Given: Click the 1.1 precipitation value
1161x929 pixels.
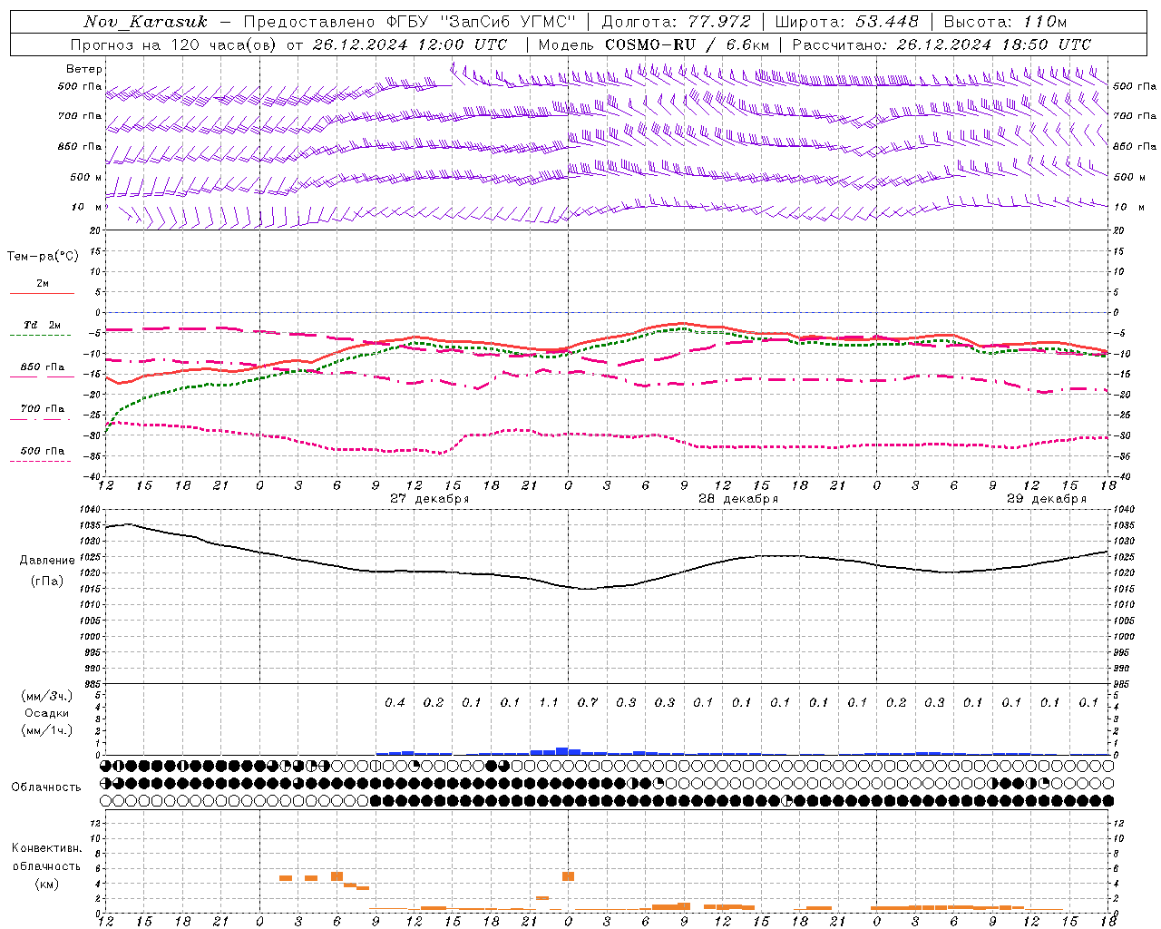Looking at the screenshot, I should click(x=549, y=702).
